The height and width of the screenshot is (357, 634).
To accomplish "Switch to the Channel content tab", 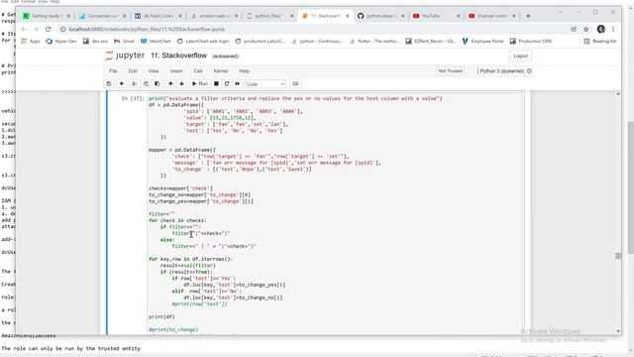I will [x=491, y=16].
